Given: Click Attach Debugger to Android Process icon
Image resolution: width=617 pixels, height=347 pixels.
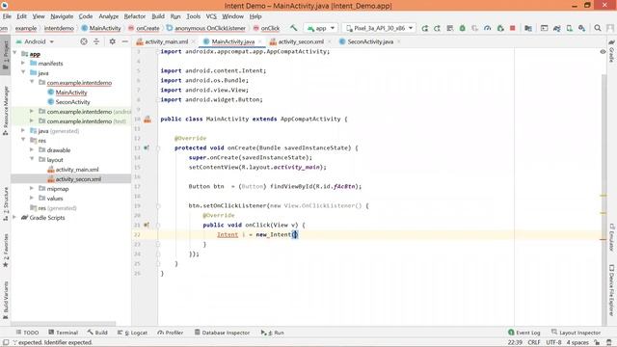Looking at the screenshot, I should (500, 28).
